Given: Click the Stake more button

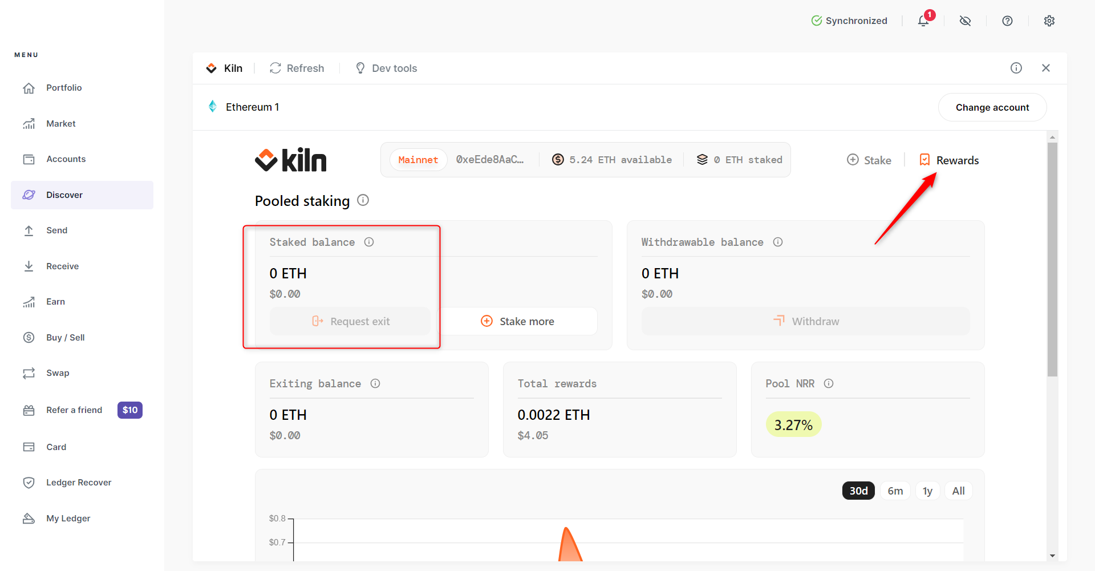Looking at the screenshot, I should pos(518,321).
